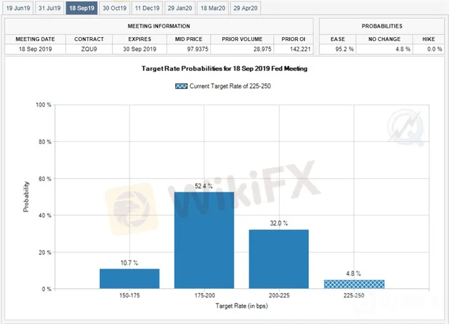This screenshot has height=324, width=449.
Task: Click the '0.0 %' hike probability
Action: [434, 49]
